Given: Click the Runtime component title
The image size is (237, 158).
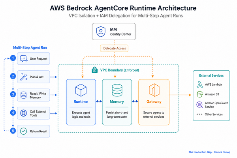Looking at the screenshot, I should [x=81, y=102].
